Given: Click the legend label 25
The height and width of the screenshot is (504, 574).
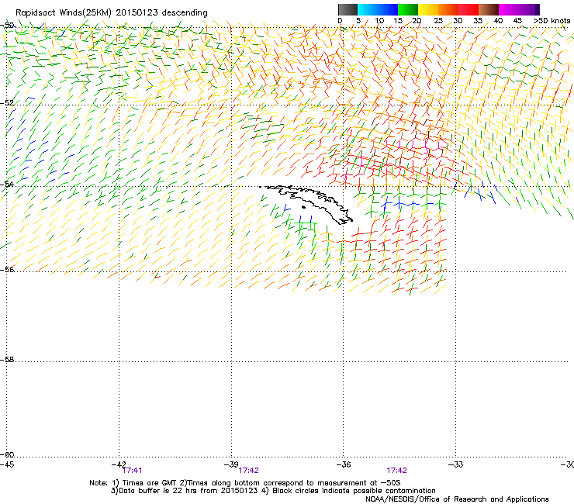Looking at the screenshot, I should pyautogui.click(x=438, y=21).
